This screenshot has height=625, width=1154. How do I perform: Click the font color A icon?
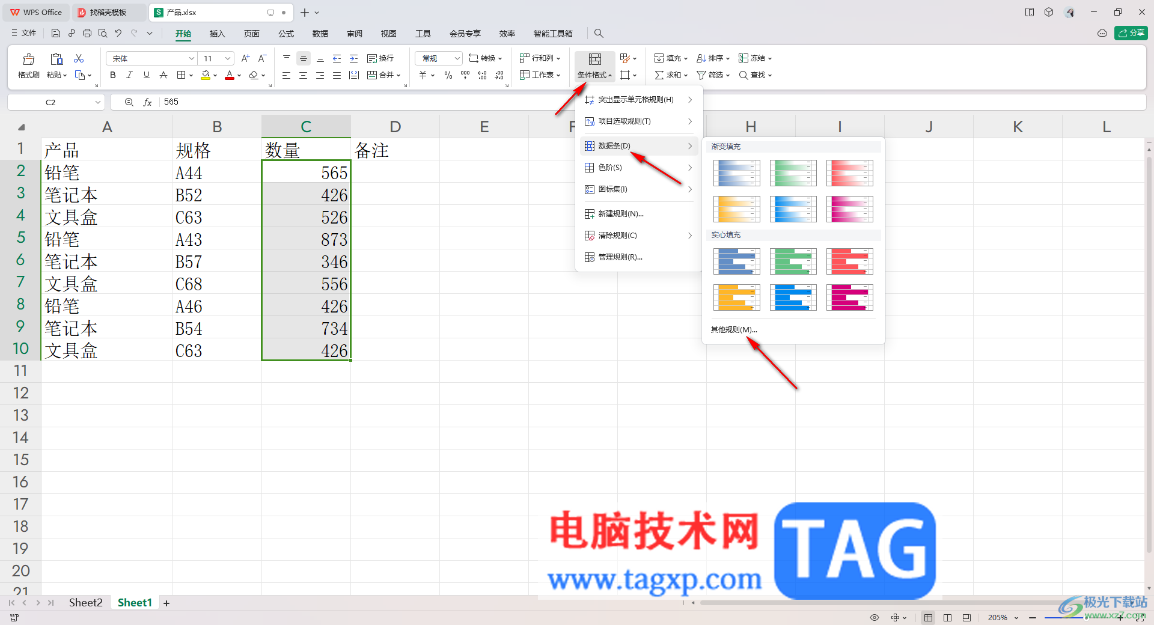pyautogui.click(x=229, y=75)
